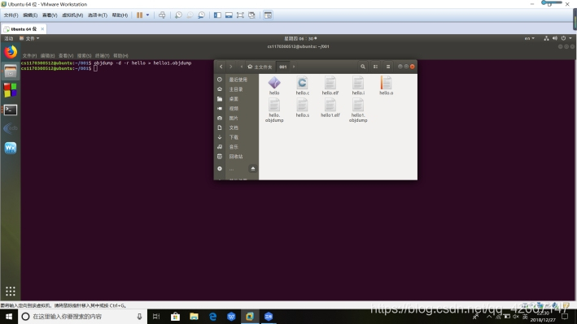Go forward in the file manager
Image resolution: width=577 pixels, height=324 pixels.
pos(231,67)
